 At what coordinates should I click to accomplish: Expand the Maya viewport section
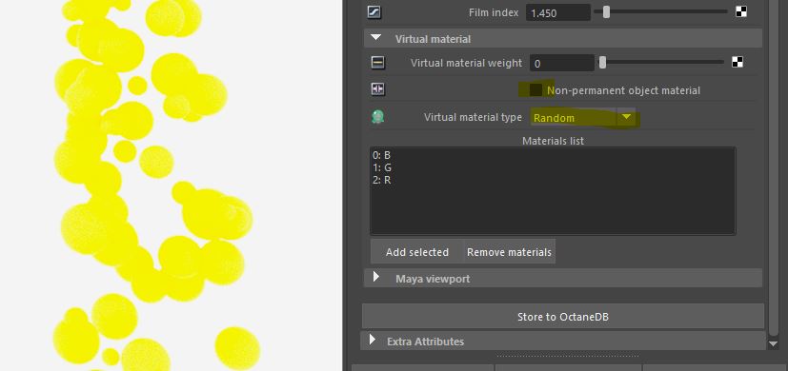click(x=375, y=277)
